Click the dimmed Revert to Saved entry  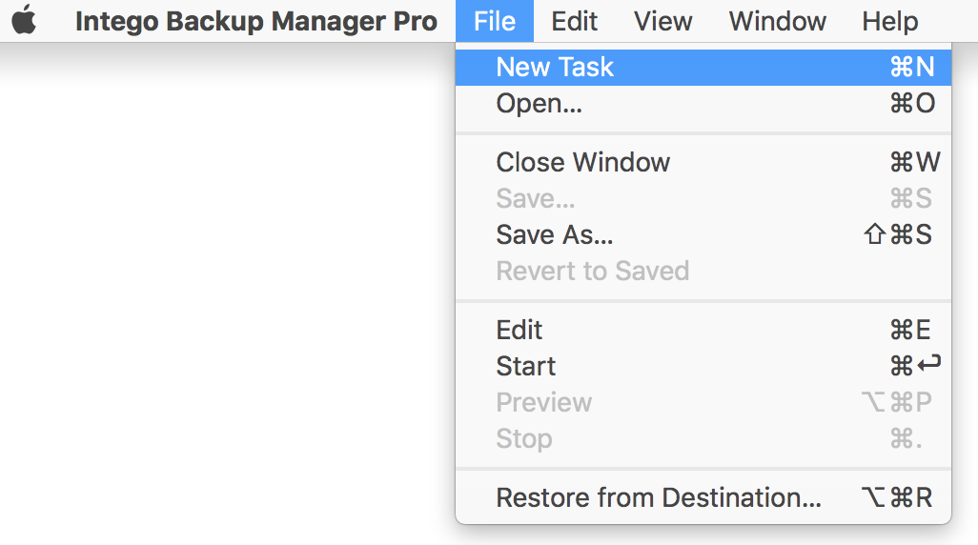[x=703, y=271]
